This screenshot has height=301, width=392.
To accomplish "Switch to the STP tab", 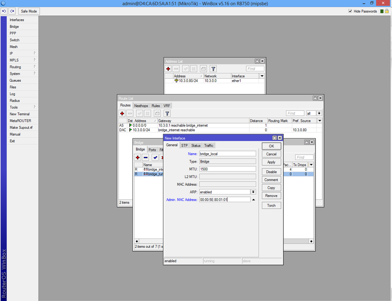I will (185, 145).
